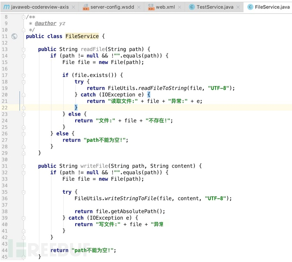
Task: Click line number 22 in gutter
Action: click(5, 108)
